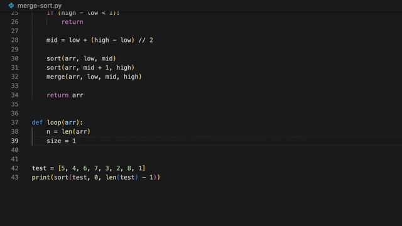Click line number 34 in the gutter
The width and height of the screenshot is (402, 226).
pos(15,95)
